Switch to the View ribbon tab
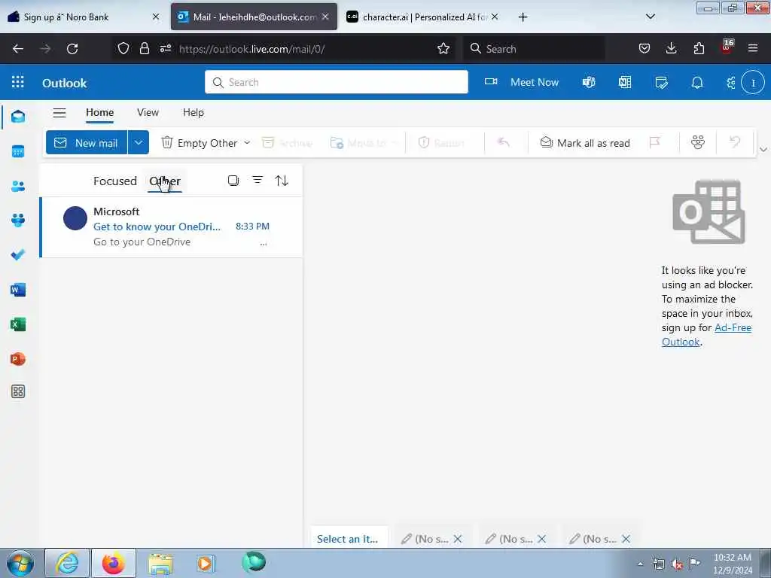Screen dimensions: 771x578 tap(148, 113)
